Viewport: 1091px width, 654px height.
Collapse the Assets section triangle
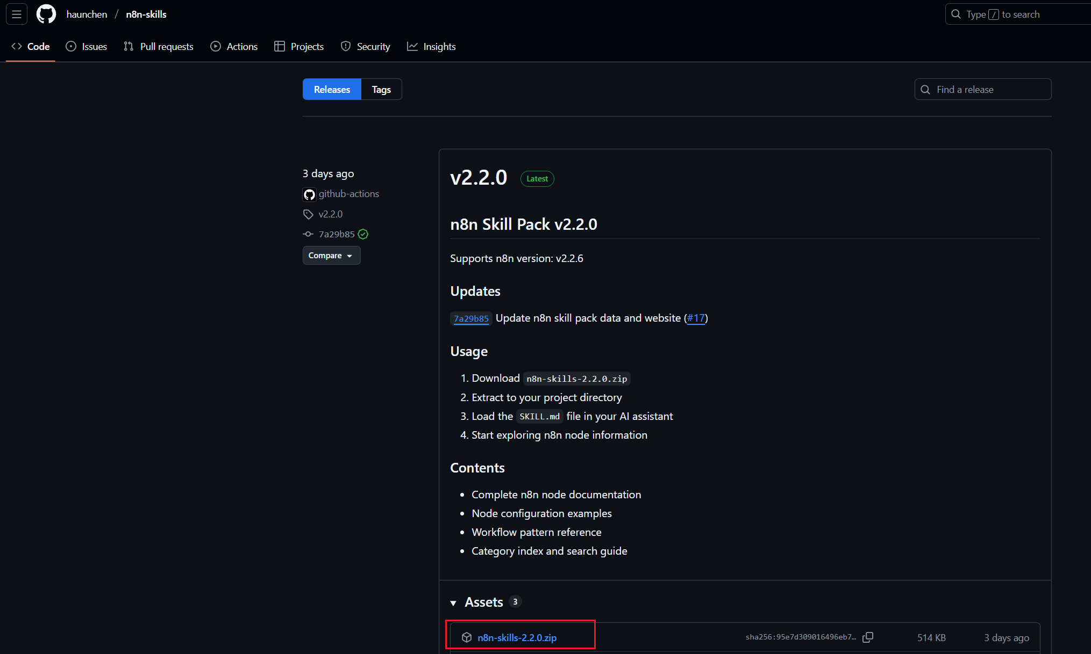[453, 603]
